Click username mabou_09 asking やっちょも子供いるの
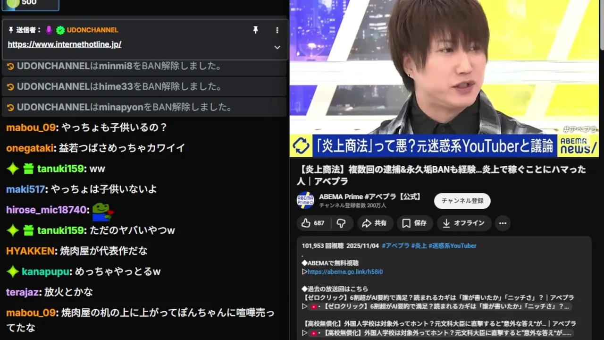The height and width of the screenshot is (340, 604). [x=31, y=127]
